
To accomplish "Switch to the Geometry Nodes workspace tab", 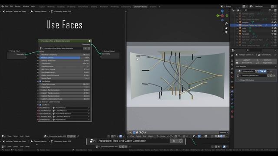I will (x=140, y=7).
